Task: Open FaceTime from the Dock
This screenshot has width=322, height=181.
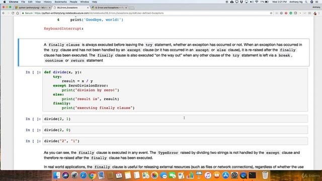Action: pyautogui.click(x=172, y=175)
